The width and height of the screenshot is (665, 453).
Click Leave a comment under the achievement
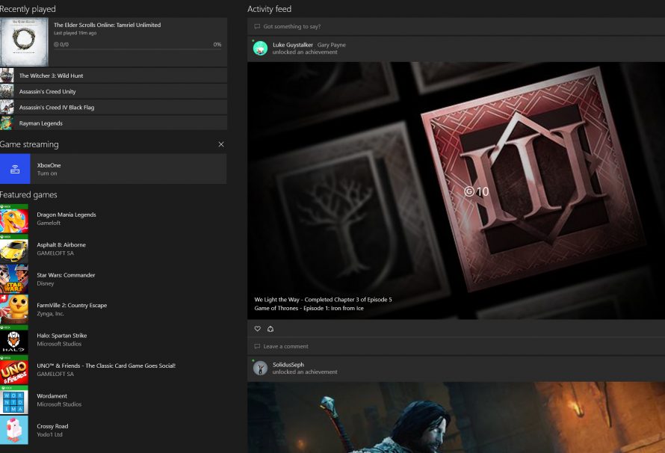288,346
